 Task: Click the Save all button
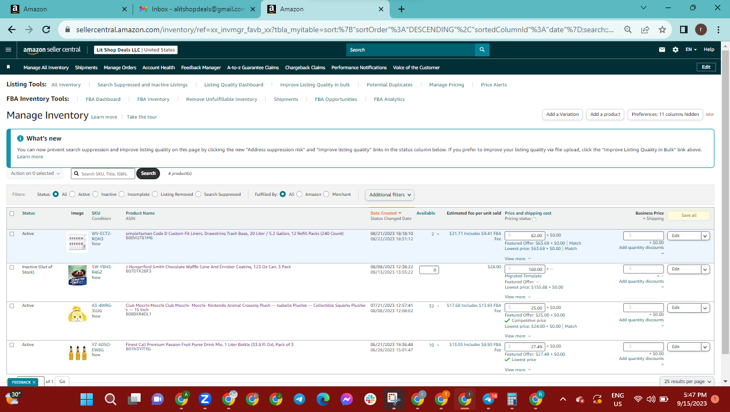coord(689,215)
